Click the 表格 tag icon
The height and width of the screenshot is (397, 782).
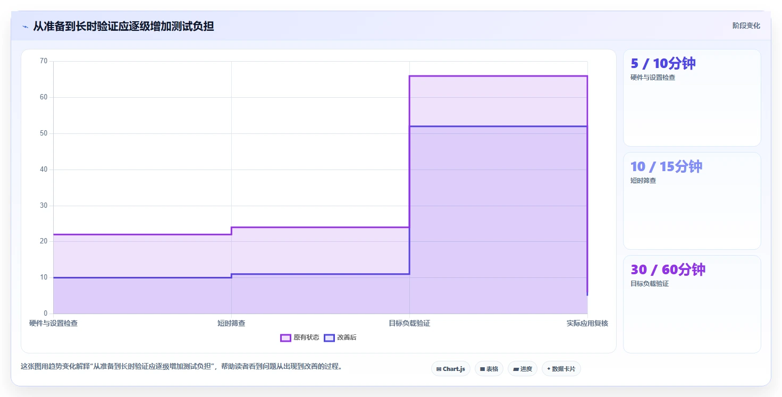[482, 369]
